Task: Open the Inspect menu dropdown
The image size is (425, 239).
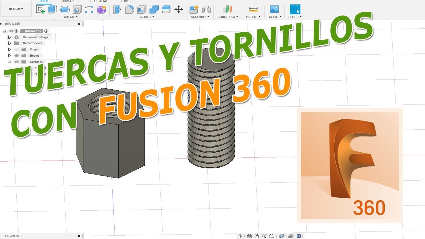Action: [x=253, y=17]
